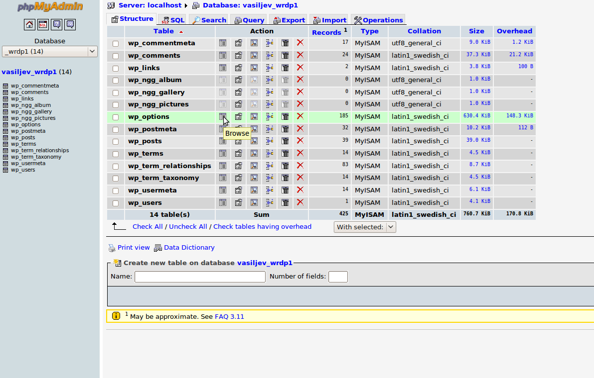Focus the new table Name field
The width and height of the screenshot is (594, 378).
click(200, 277)
